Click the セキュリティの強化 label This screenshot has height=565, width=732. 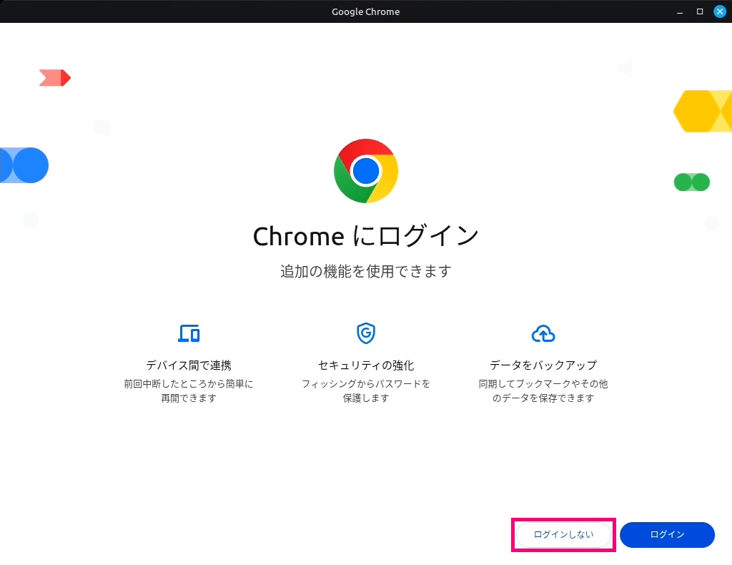366,365
